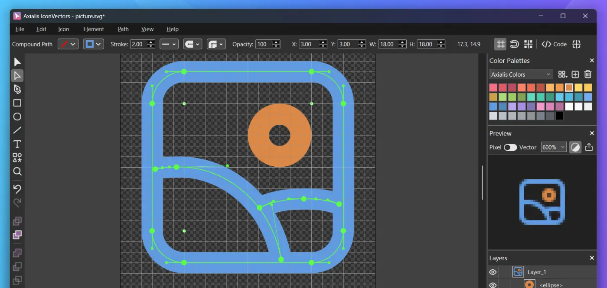Open the line join style dropdown
This screenshot has width=607, height=288.
click(x=216, y=44)
